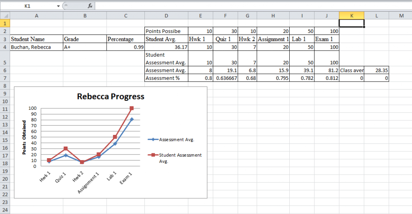This screenshot has height=214, width=412.
Task: Select the row 4 header
Action: 5,47
